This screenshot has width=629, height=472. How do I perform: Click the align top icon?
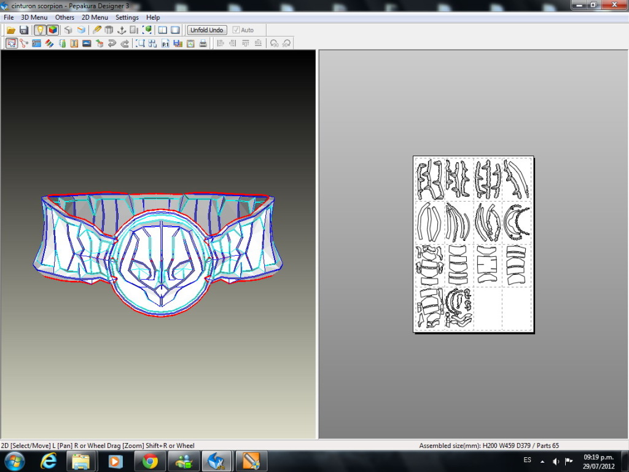tap(246, 44)
